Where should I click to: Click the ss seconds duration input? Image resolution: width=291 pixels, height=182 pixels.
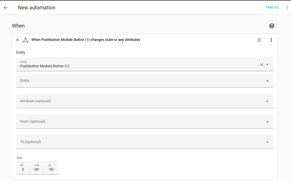pos(51,169)
